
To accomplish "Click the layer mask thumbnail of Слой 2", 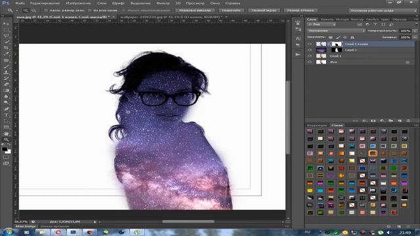I will [x=337, y=50].
